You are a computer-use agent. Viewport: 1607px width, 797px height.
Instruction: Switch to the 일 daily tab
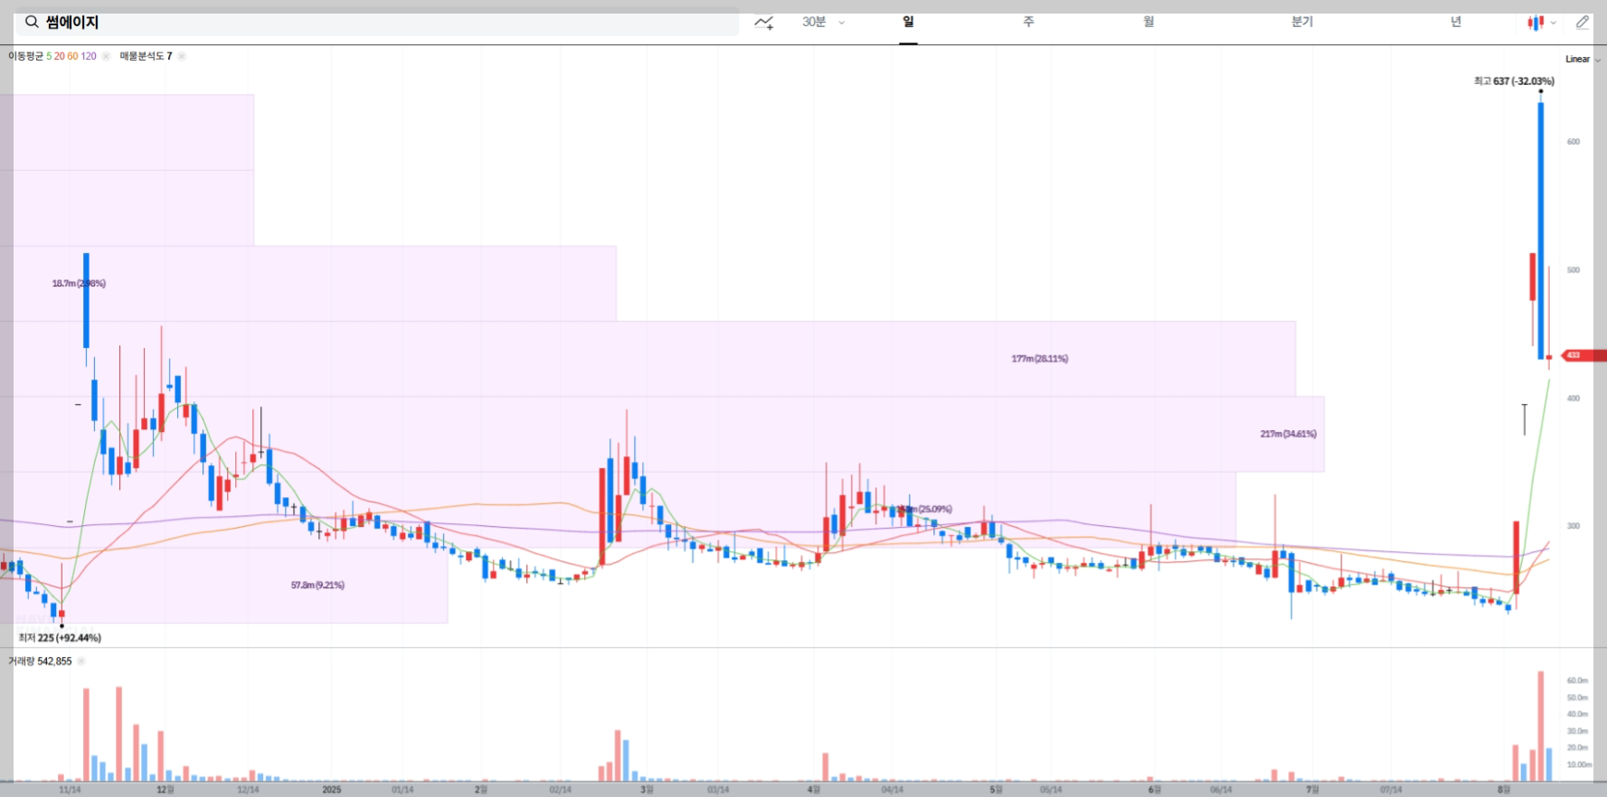click(908, 22)
